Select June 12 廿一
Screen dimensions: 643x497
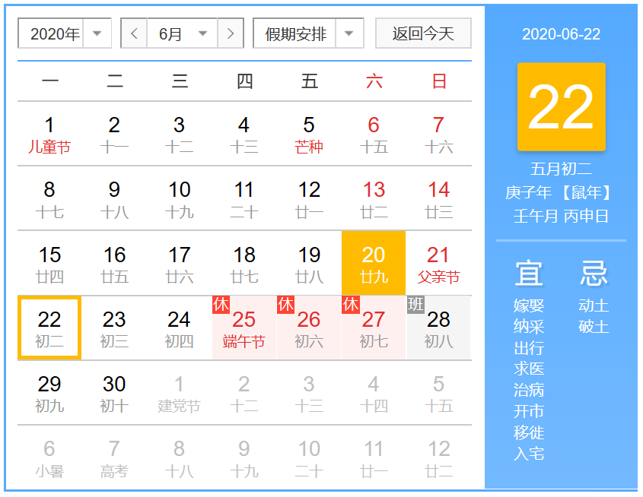coord(309,199)
